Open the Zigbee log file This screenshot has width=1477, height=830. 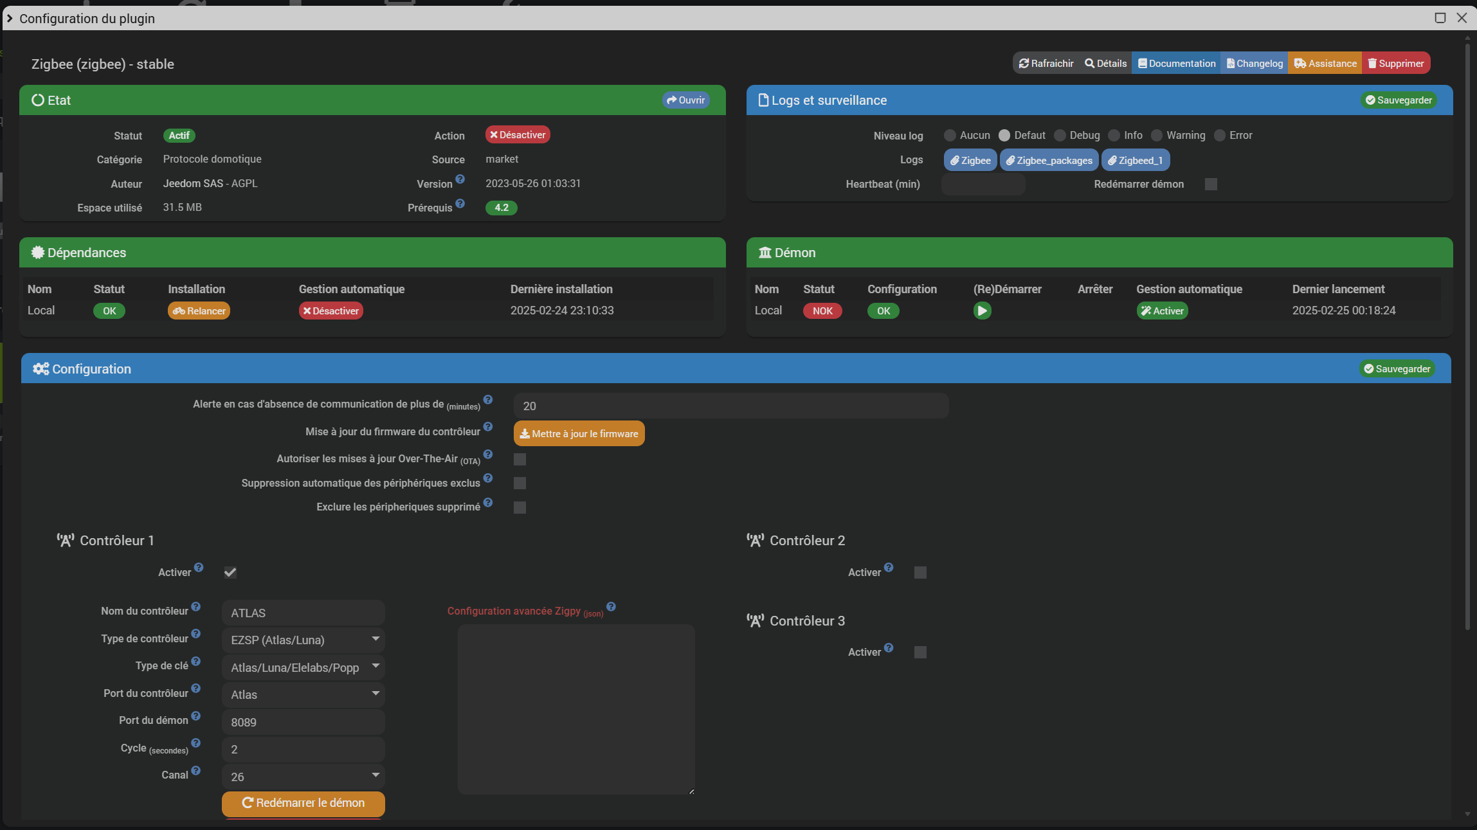point(970,160)
